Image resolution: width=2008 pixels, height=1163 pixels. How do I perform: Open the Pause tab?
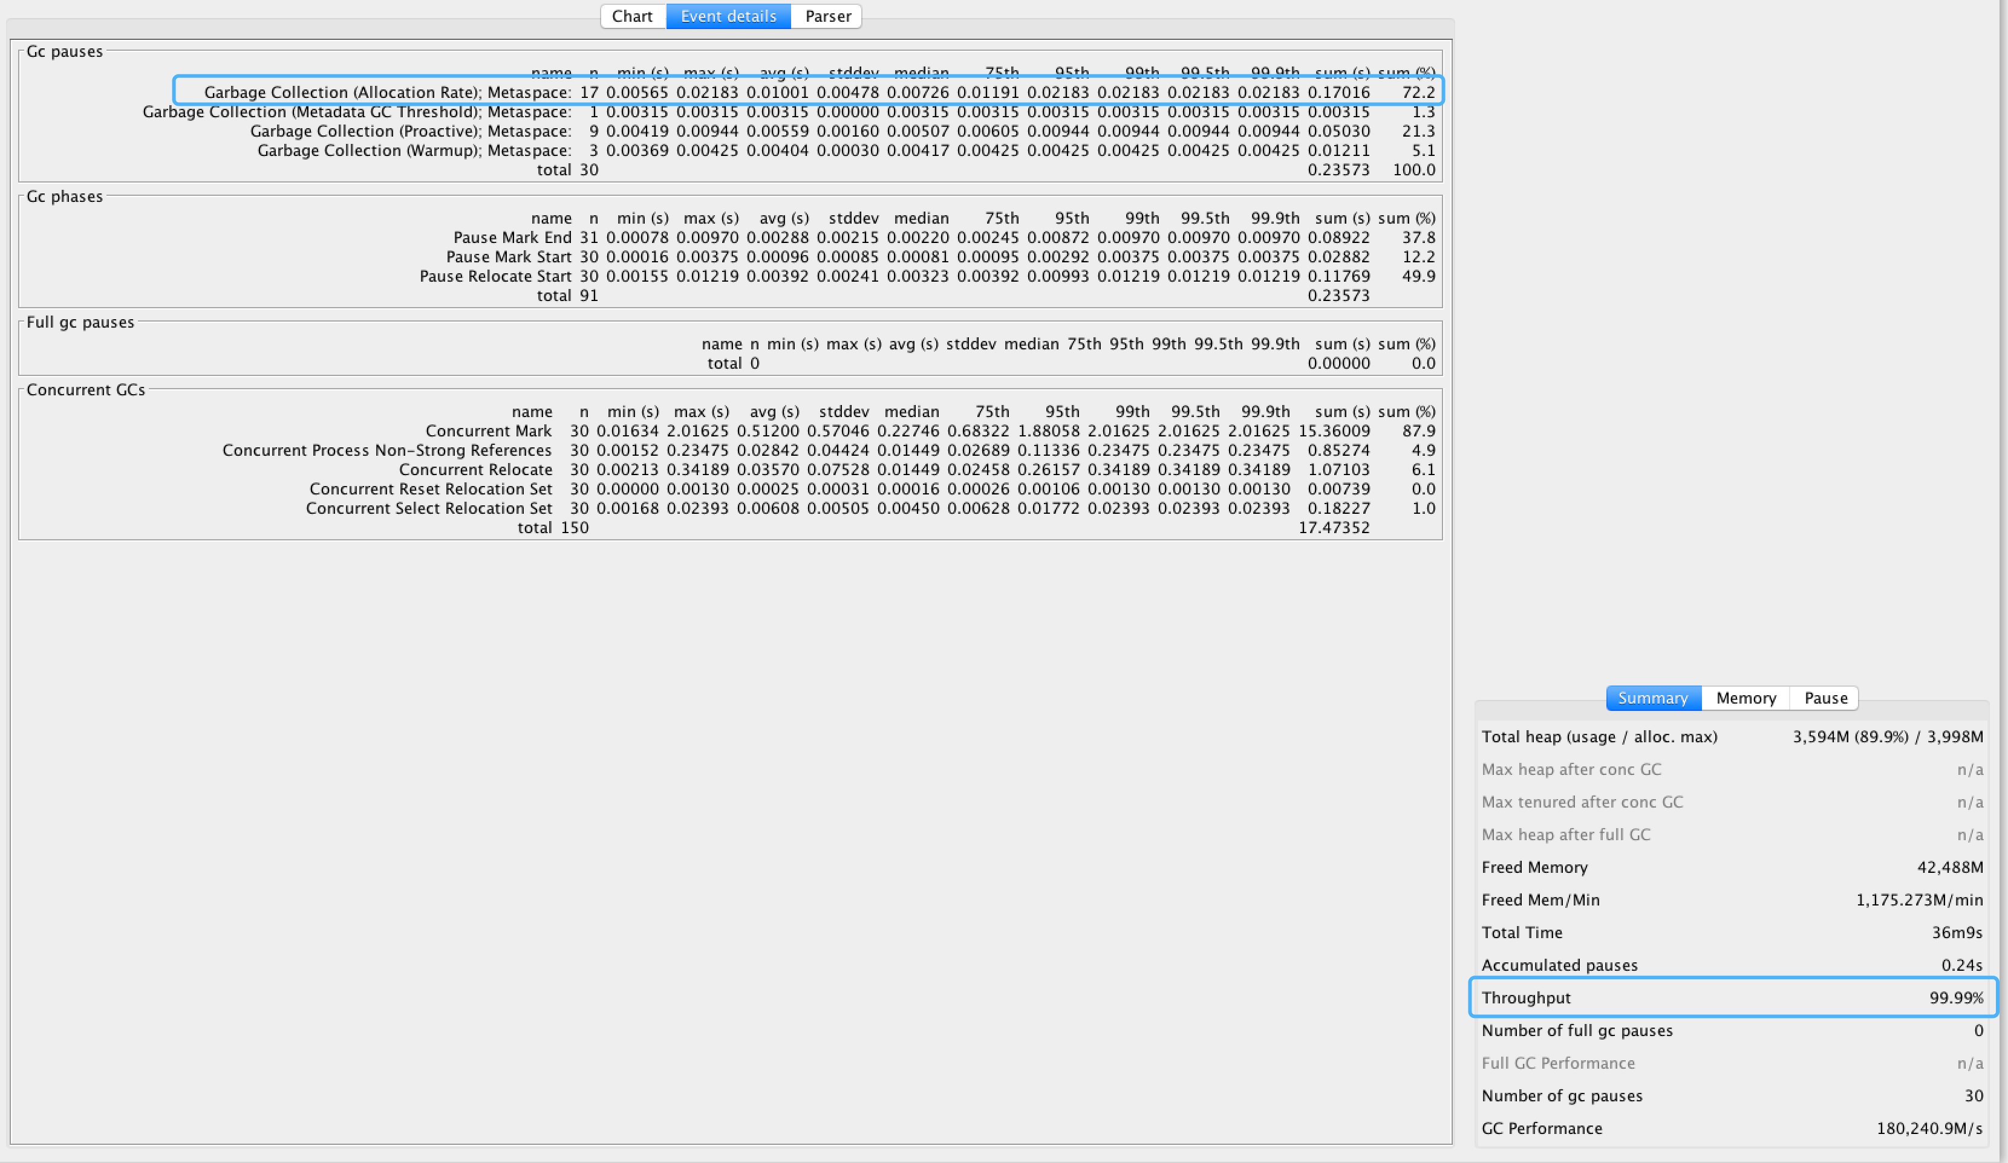click(1825, 698)
